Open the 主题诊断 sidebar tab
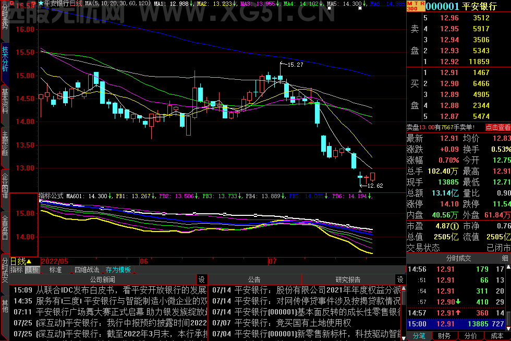 click(x=5, y=143)
